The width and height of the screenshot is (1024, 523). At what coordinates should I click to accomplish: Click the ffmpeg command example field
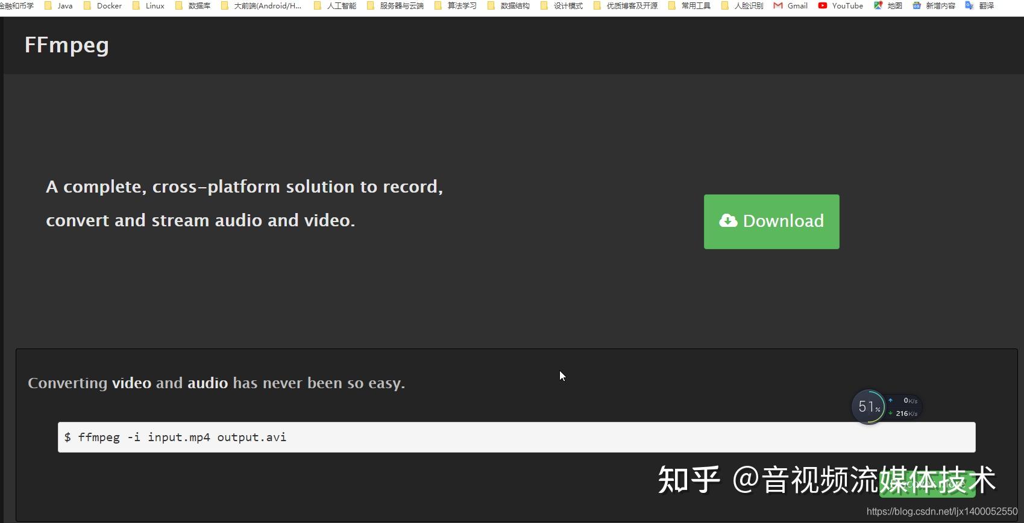click(x=517, y=437)
